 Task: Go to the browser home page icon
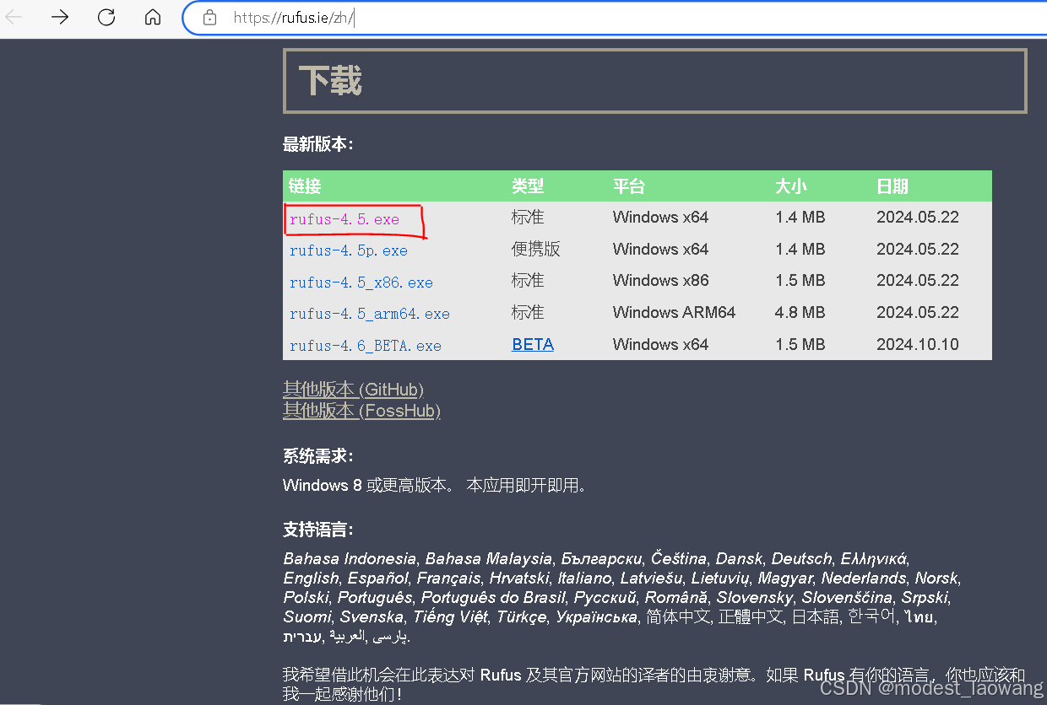[x=153, y=17]
